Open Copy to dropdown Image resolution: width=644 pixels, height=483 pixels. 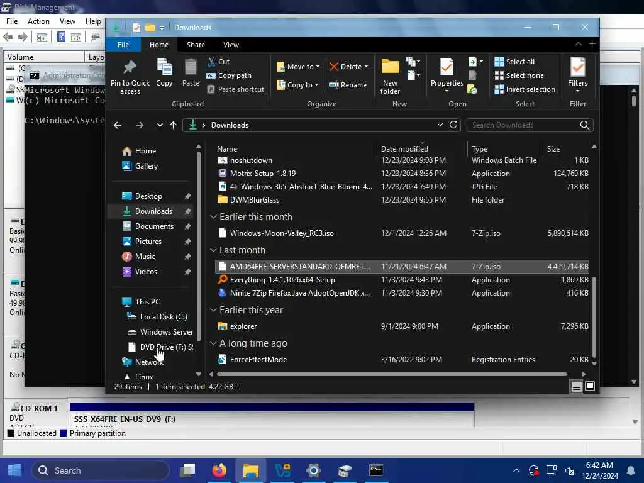(x=297, y=85)
